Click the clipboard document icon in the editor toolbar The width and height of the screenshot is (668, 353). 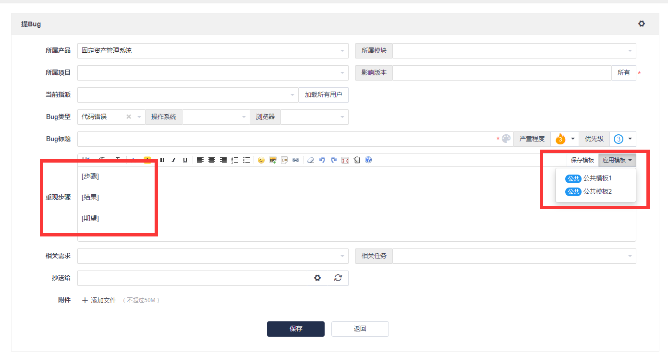pyautogui.click(x=357, y=160)
